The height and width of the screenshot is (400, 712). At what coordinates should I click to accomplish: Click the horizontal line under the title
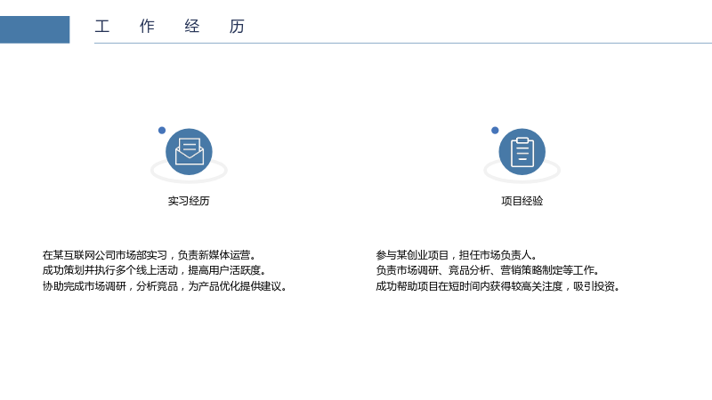pos(403,43)
